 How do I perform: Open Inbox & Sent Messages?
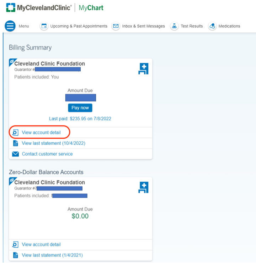(x=143, y=26)
